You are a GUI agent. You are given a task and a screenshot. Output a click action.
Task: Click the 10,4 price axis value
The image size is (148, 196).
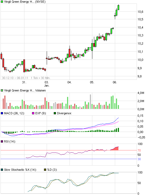point(140,27)
